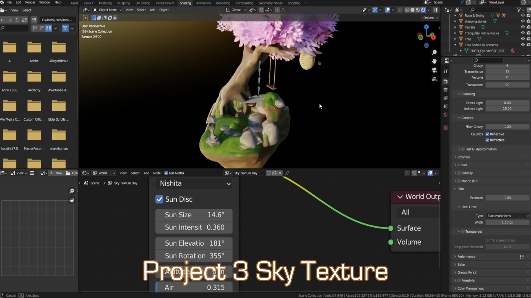Toggle camera view icon in viewport
Image resolution: width=531 pixels, height=298 pixels.
(x=434, y=70)
